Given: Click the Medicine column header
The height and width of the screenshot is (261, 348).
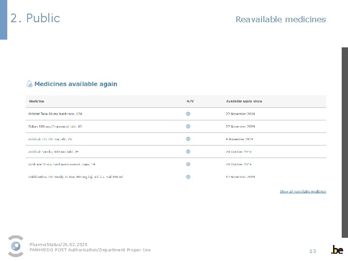Looking at the screenshot, I should pos(37,101).
